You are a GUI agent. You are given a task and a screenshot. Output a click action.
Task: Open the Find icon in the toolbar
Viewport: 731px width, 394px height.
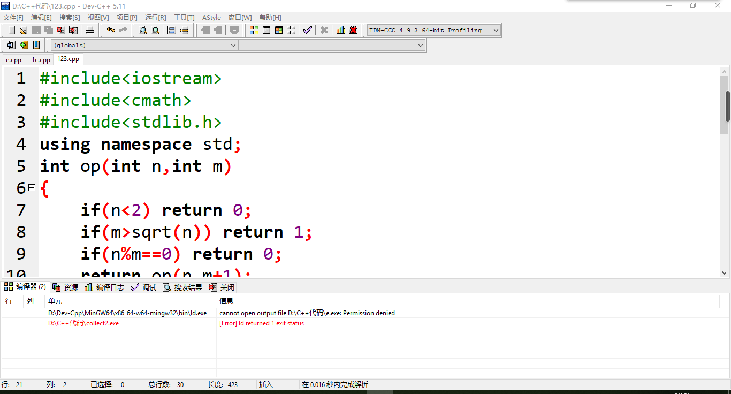[x=141, y=30]
